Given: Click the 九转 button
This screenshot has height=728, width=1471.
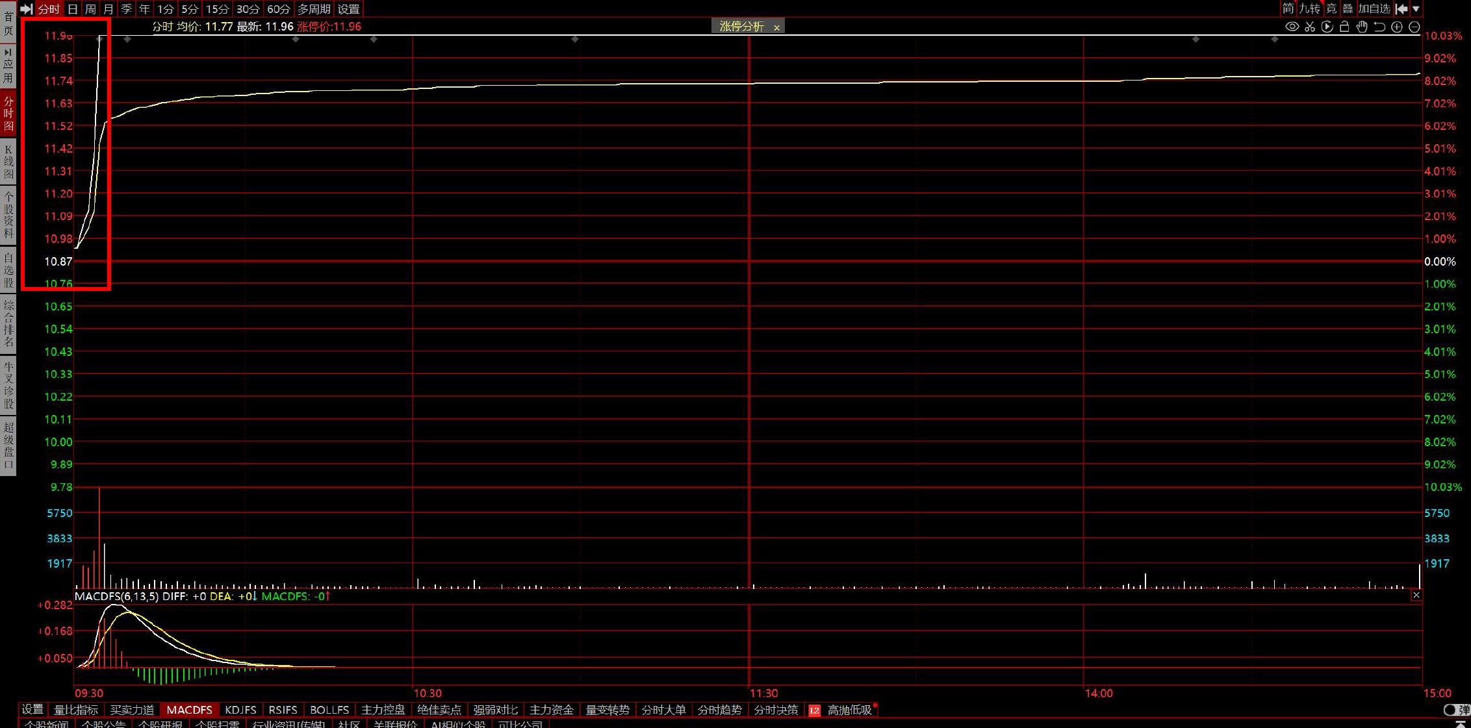Looking at the screenshot, I should click(x=1310, y=8).
